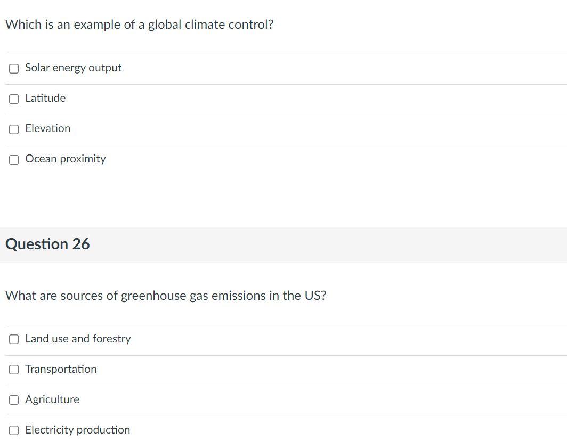Mark the Agriculture checkbox
The height and width of the screenshot is (441, 567).
coord(14,400)
